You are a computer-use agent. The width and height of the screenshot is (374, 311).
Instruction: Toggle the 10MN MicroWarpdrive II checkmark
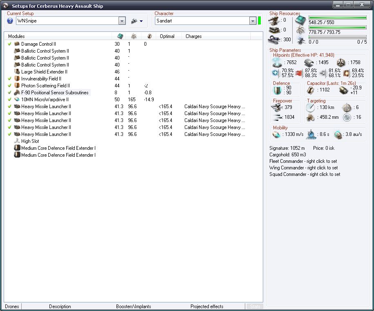[9, 99]
